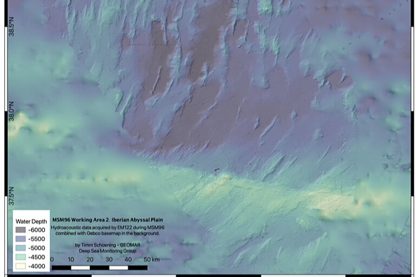This screenshot has width=416, height=277.
Task: Click the '0' scale bar label
Action: pos(52,260)
